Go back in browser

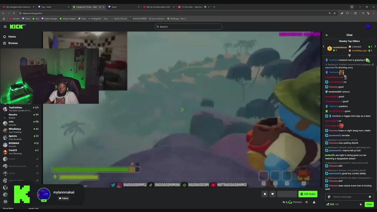[3, 13]
